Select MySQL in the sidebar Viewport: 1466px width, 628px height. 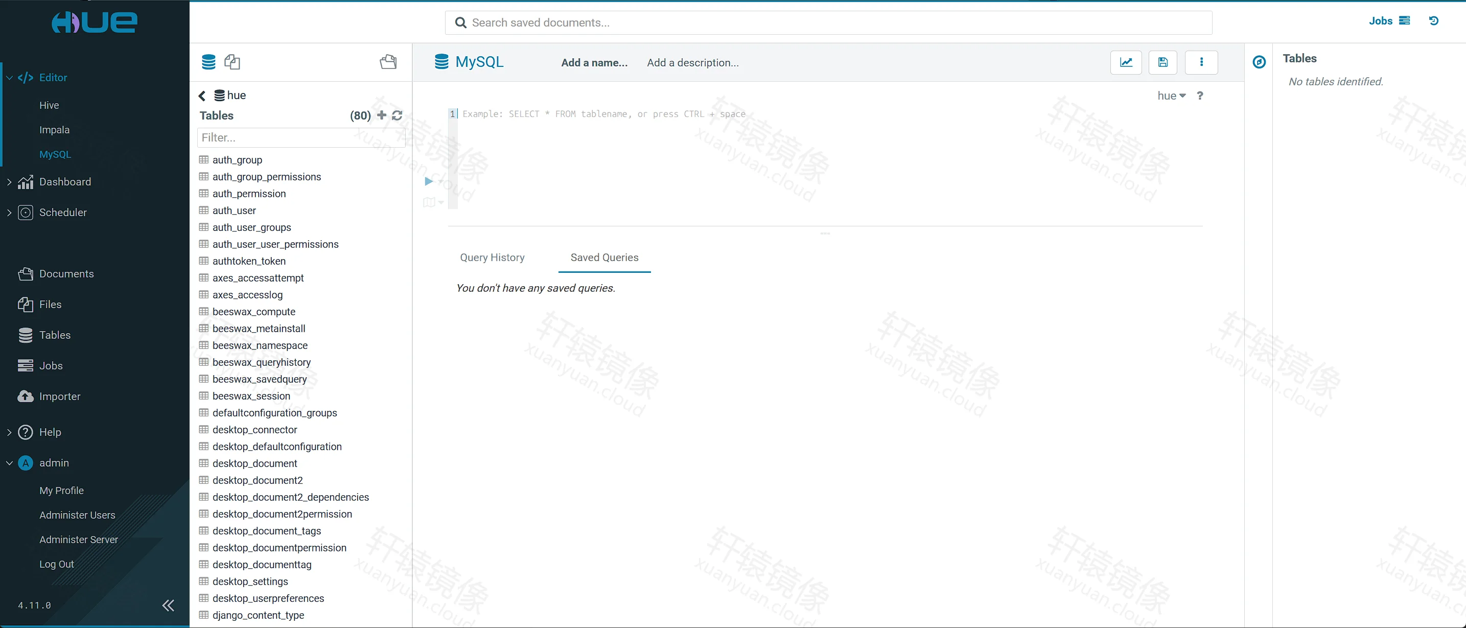[x=55, y=154]
